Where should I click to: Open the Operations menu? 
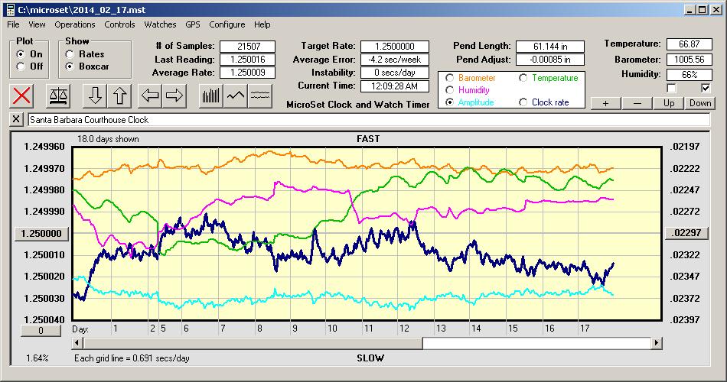click(x=75, y=24)
